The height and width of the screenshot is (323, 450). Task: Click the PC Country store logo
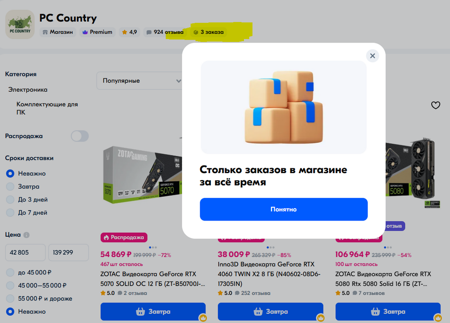(20, 24)
